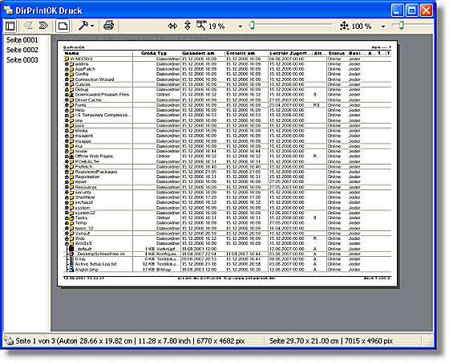
Task: Click the zoom level slider handle
Action: coord(252,26)
